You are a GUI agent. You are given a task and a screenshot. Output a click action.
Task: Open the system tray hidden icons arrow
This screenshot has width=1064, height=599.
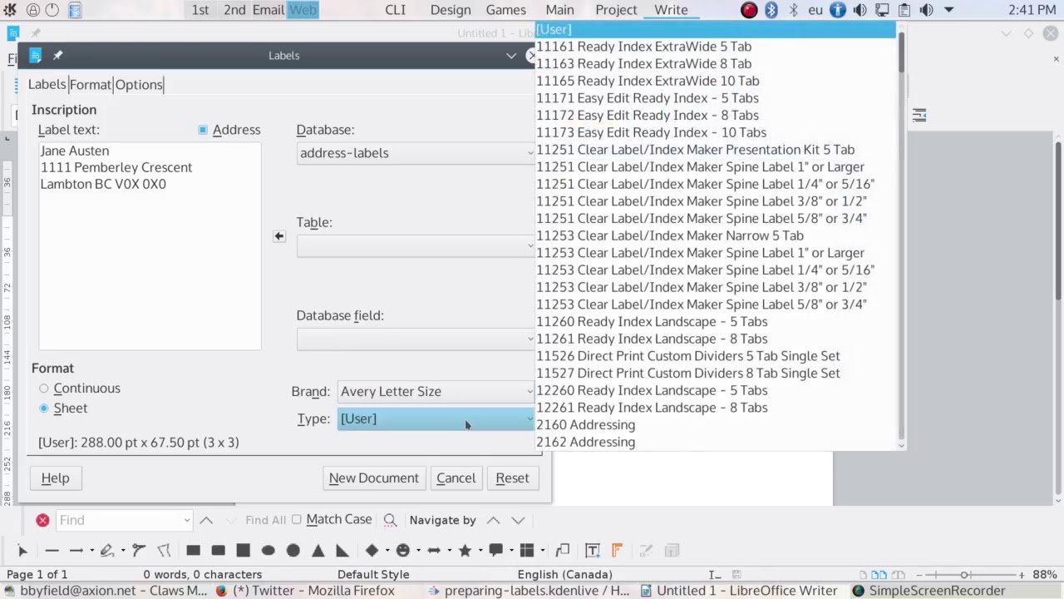point(948,10)
